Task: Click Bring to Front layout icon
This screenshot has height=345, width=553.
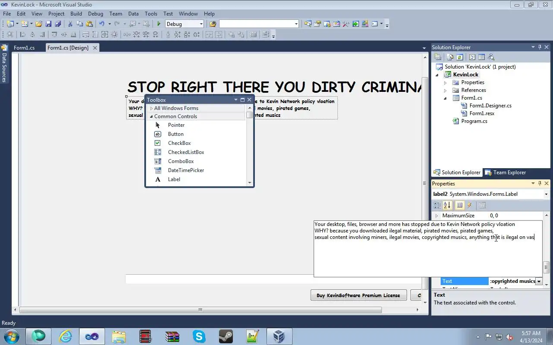Action: (231, 34)
